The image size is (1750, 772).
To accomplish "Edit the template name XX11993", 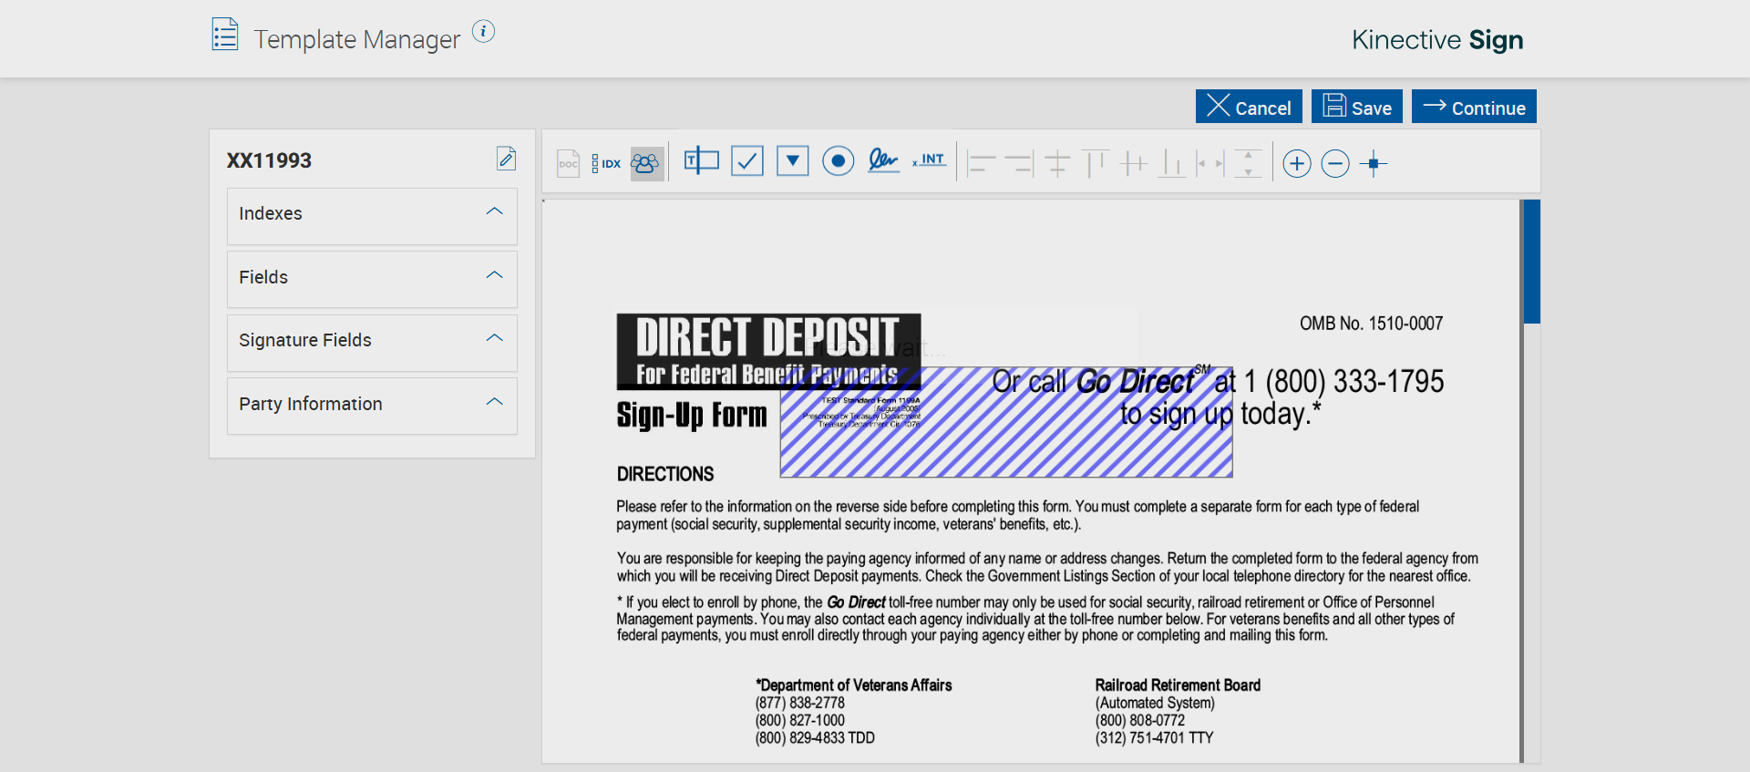I will 506,159.
